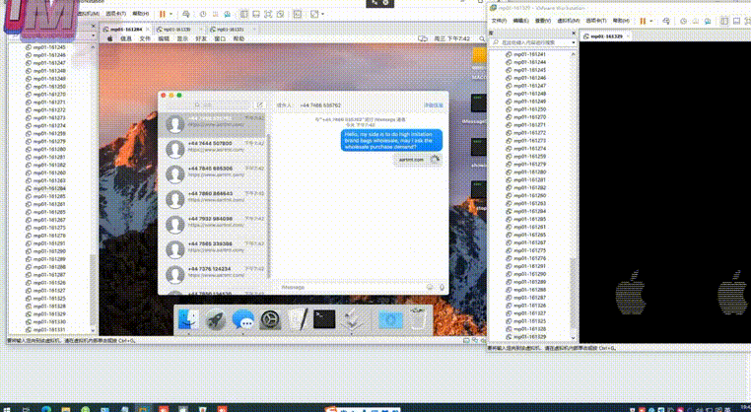
Task: Open search filter dropdown in right library
Action: pyautogui.click(x=574, y=42)
